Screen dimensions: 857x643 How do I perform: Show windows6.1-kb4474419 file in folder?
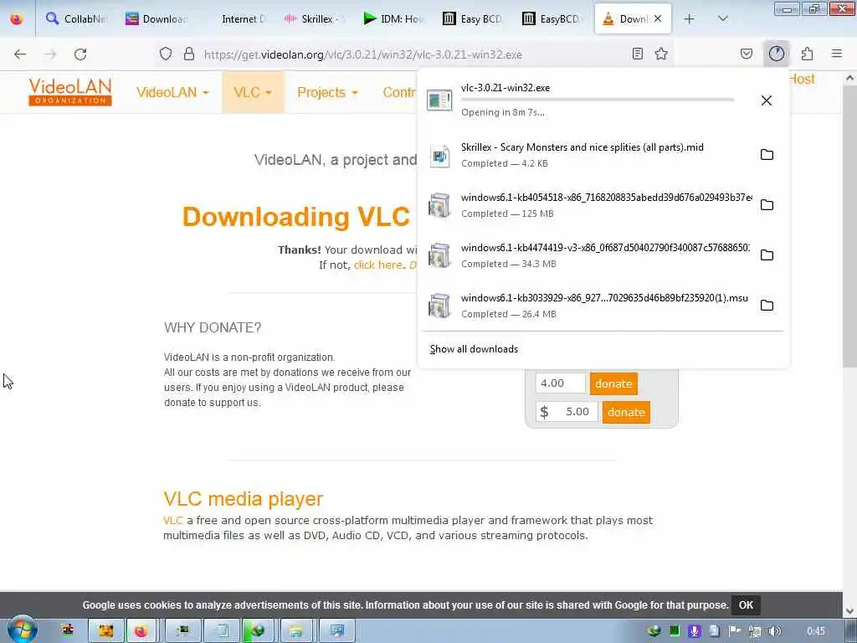[767, 255]
